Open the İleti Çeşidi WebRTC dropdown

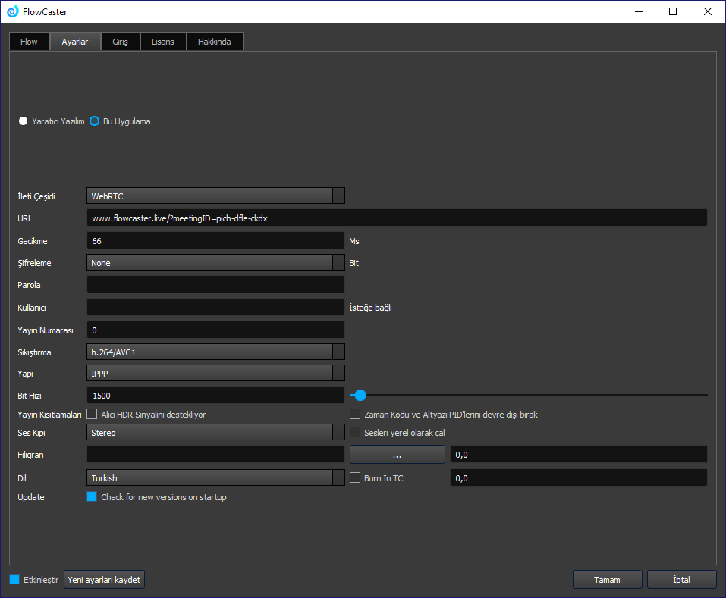pyautogui.click(x=215, y=196)
